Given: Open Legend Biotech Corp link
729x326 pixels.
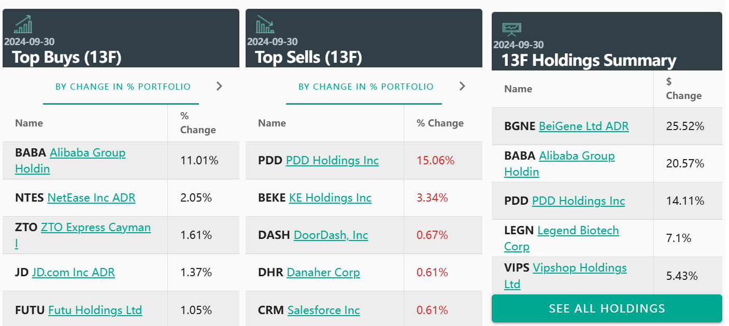Looking at the screenshot, I should 578,231.
